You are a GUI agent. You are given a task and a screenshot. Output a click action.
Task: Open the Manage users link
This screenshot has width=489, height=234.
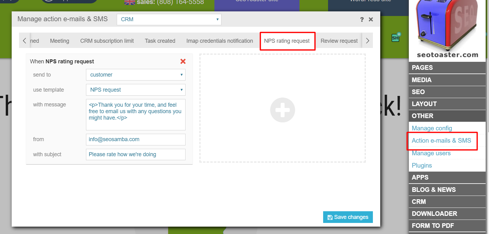[x=431, y=153]
